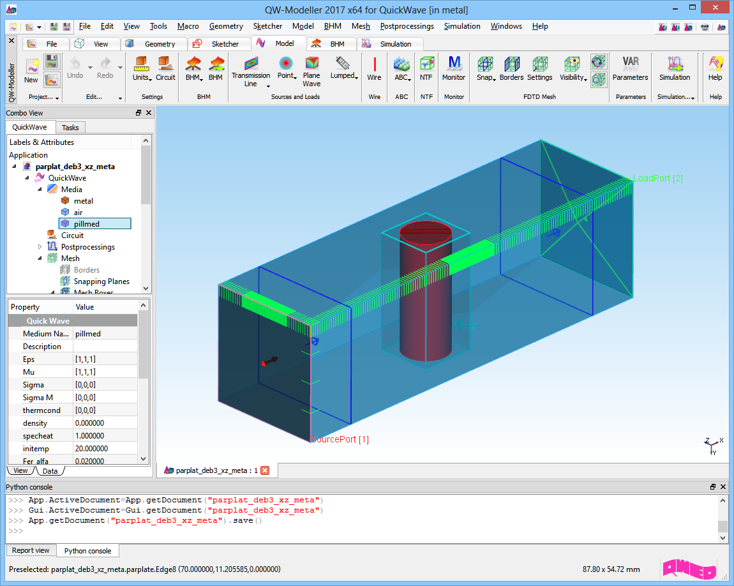
Task: Click the Medium Name value pillmed
Action: pos(105,334)
